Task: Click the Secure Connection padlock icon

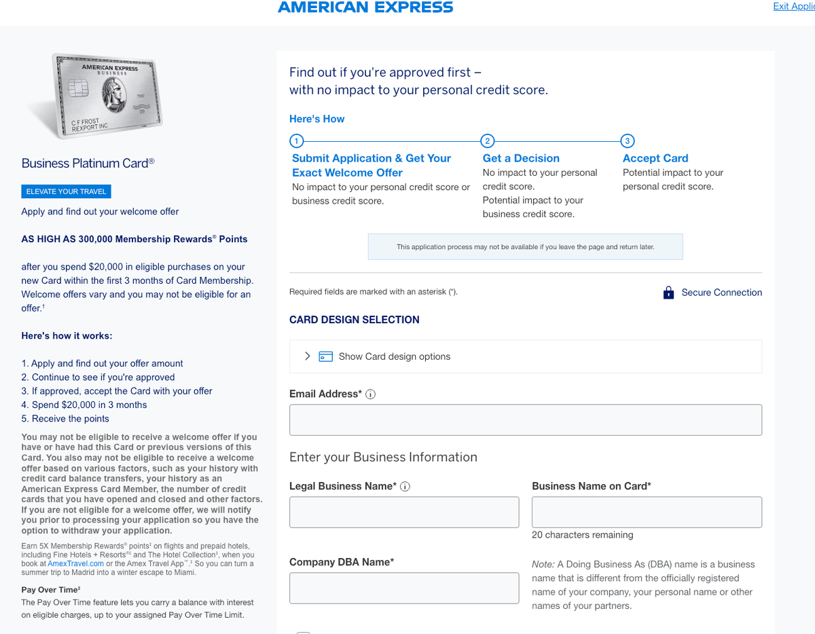Action: [668, 292]
